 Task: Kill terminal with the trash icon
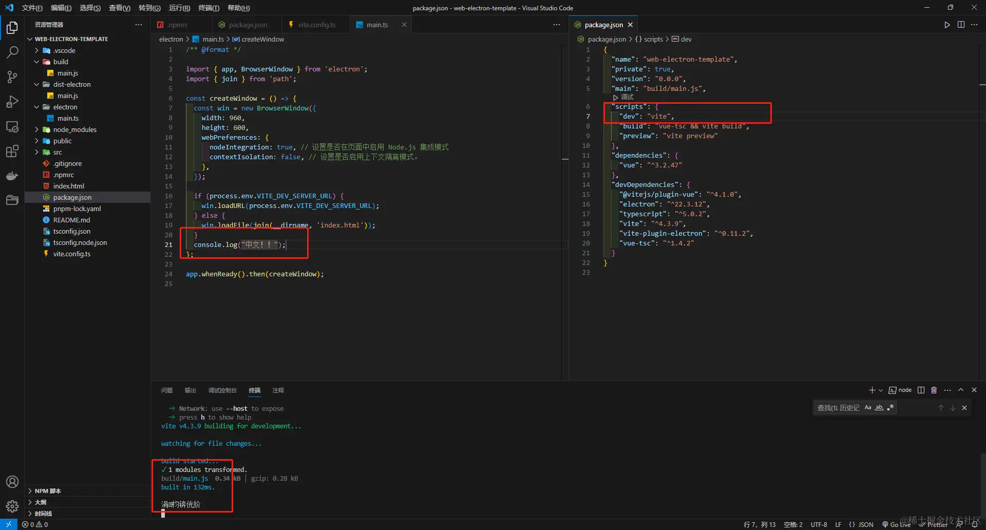pyautogui.click(x=934, y=390)
